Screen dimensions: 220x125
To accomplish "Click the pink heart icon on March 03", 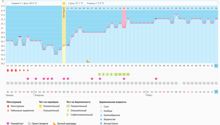I will coord(156,79).
